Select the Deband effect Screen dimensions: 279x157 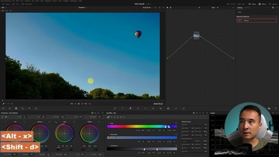[x=256, y=20]
